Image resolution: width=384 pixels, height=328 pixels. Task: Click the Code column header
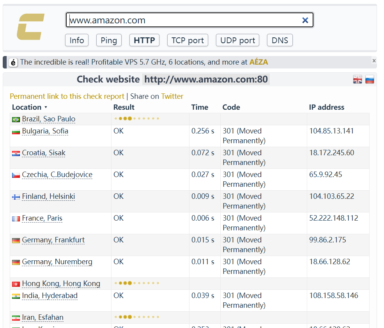pyautogui.click(x=231, y=107)
